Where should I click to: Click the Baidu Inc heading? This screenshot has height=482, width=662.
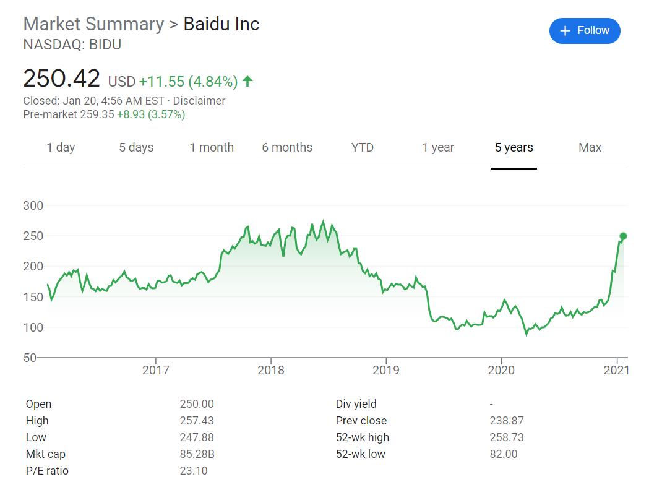point(221,24)
